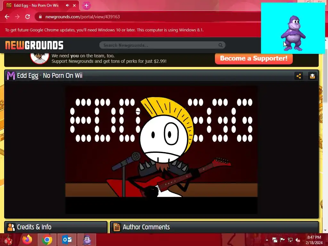This screenshot has height=246, width=328.
Task: Go back to the previous page
Action: [x=7, y=17]
